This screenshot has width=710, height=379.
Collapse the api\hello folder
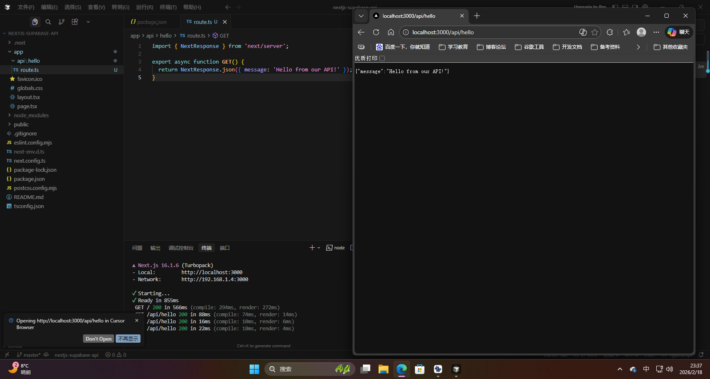[28, 61]
